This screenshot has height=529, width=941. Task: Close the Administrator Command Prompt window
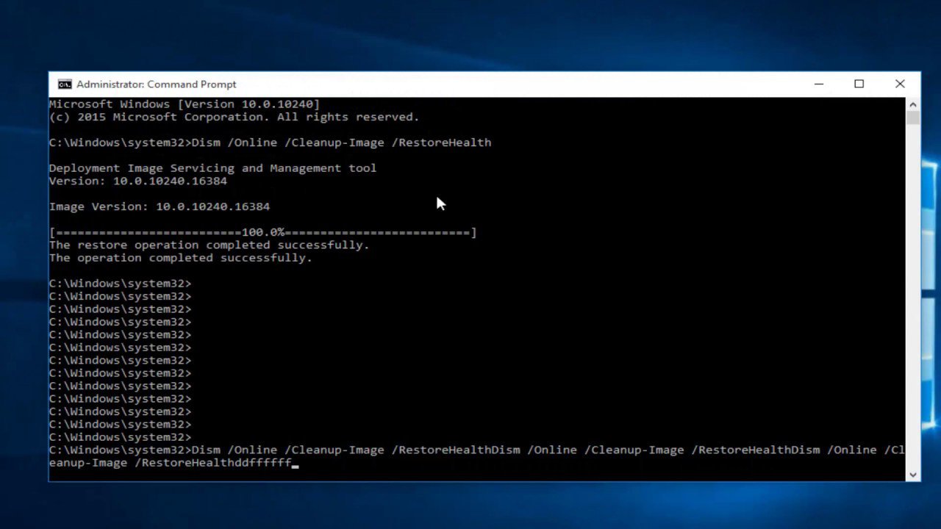click(x=900, y=84)
